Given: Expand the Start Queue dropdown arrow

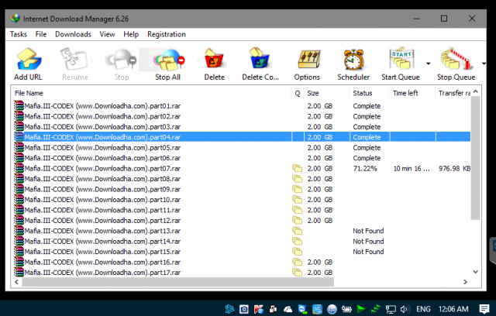Looking at the screenshot, I should (x=427, y=63).
